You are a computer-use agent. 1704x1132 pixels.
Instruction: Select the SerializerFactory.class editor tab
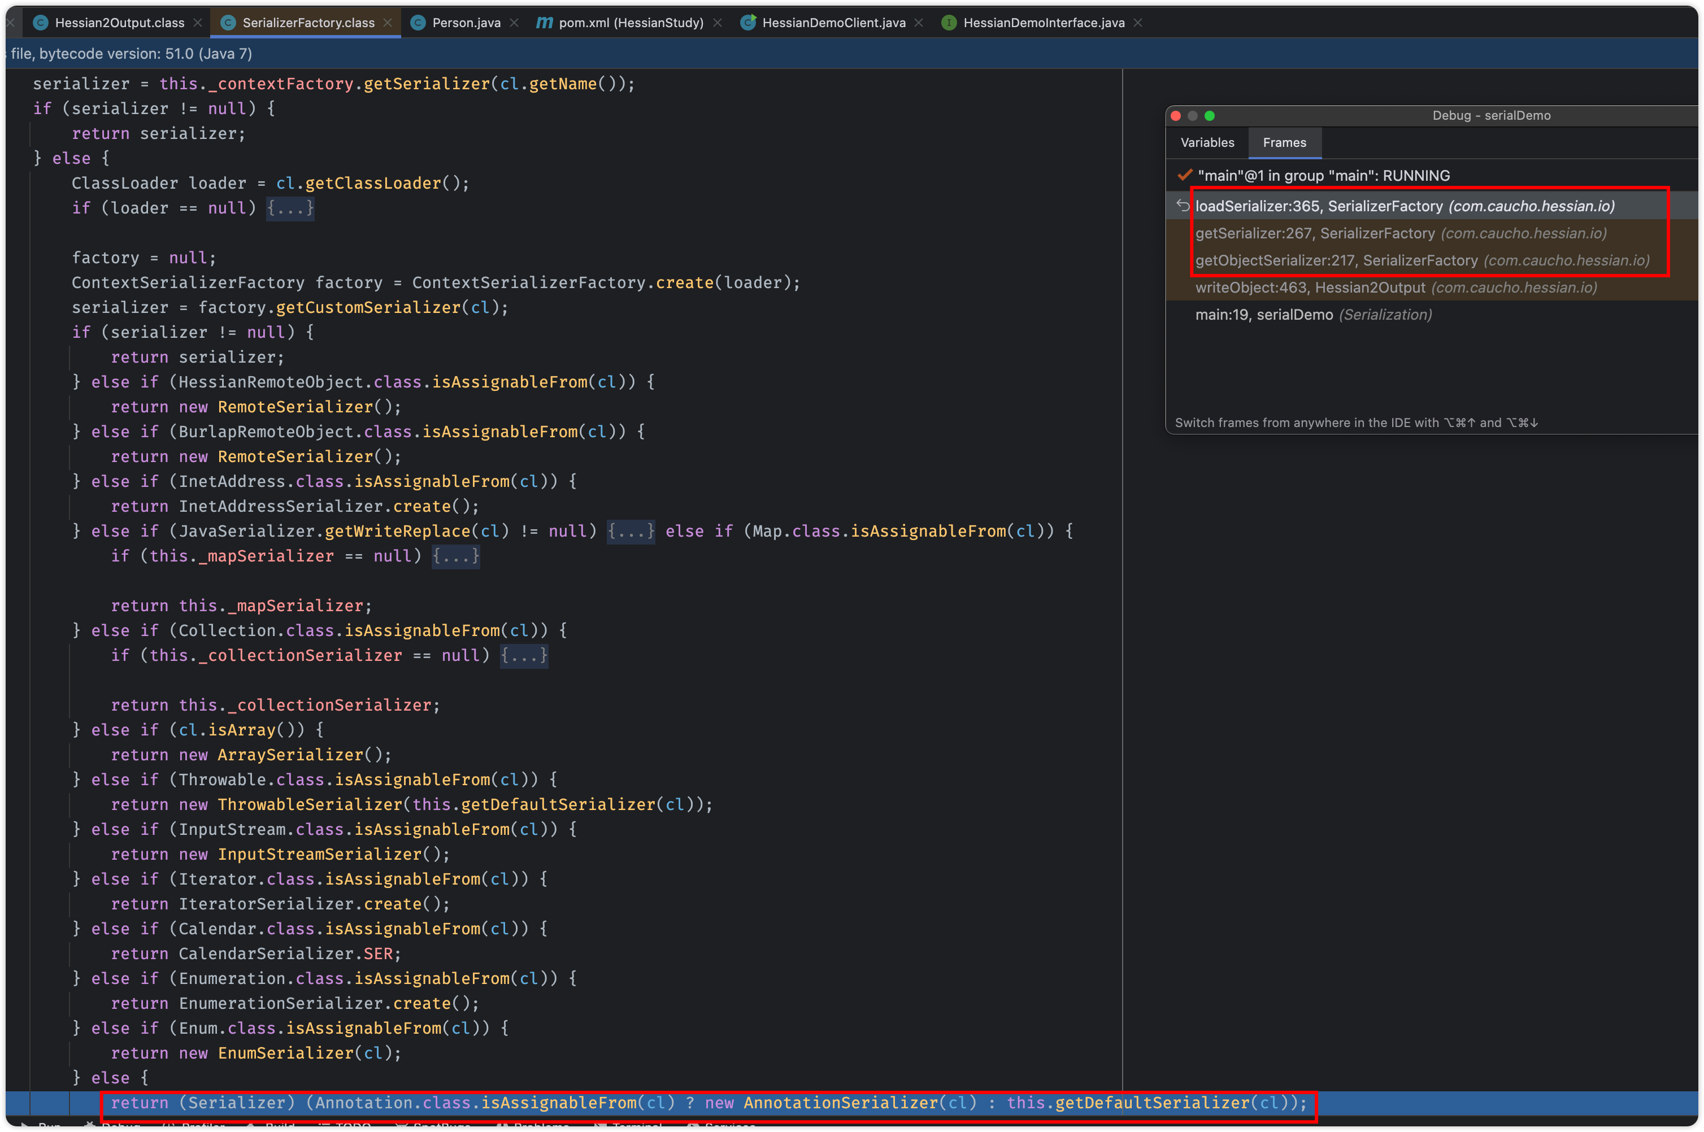click(x=308, y=23)
